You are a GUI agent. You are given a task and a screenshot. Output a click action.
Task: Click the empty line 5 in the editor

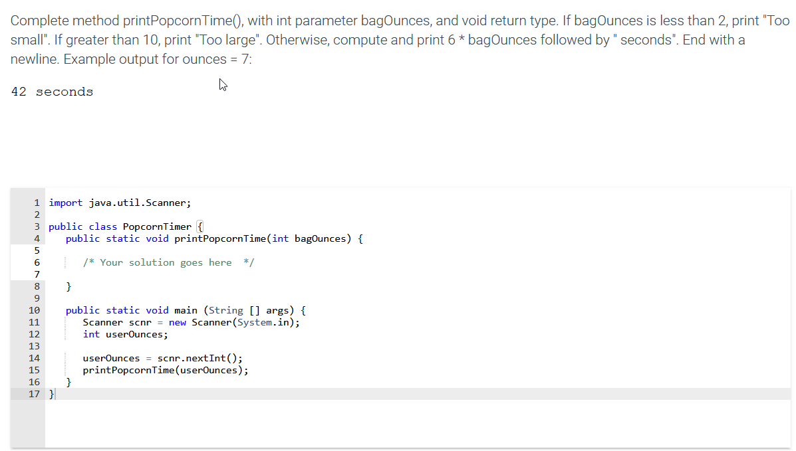coord(100,250)
